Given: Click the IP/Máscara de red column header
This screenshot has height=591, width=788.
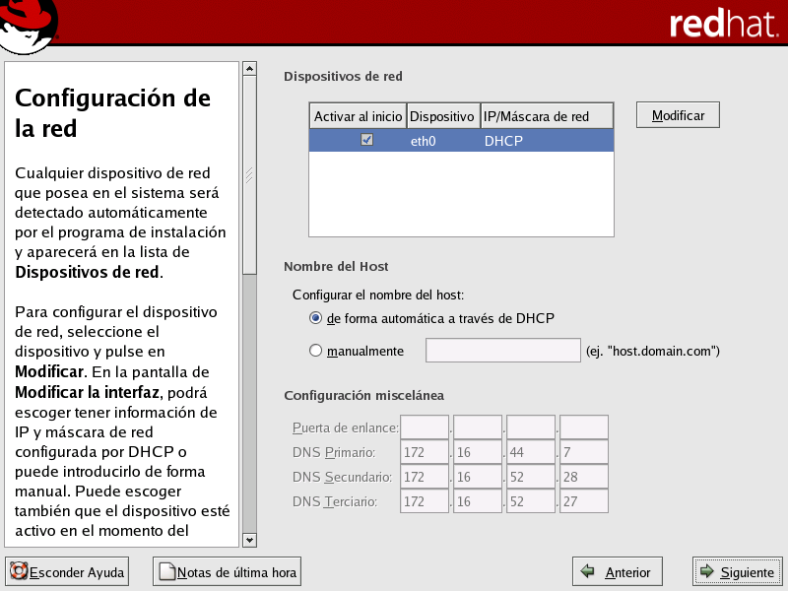Looking at the screenshot, I should pyautogui.click(x=547, y=116).
